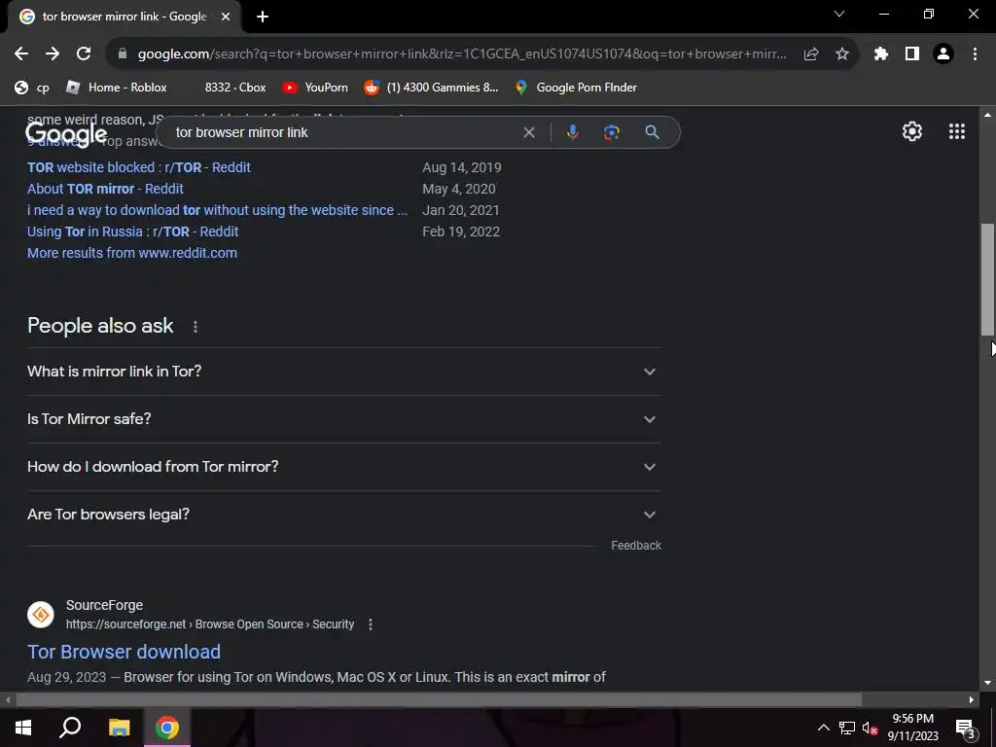This screenshot has height=747, width=996.
Task: Open the Tor Browser download result
Action: click(x=124, y=652)
